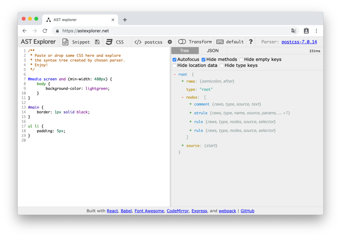
Task: Open the CodeMirror link
Action: click(x=178, y=211)
